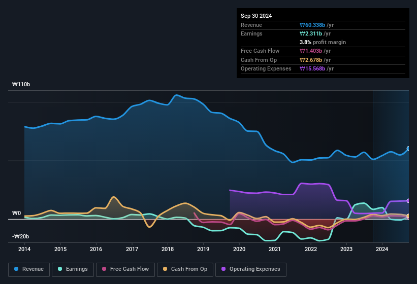The image size is (417, 284).
Task: Click the Operating Expenses tooltip label
Action: click(266, 69)
